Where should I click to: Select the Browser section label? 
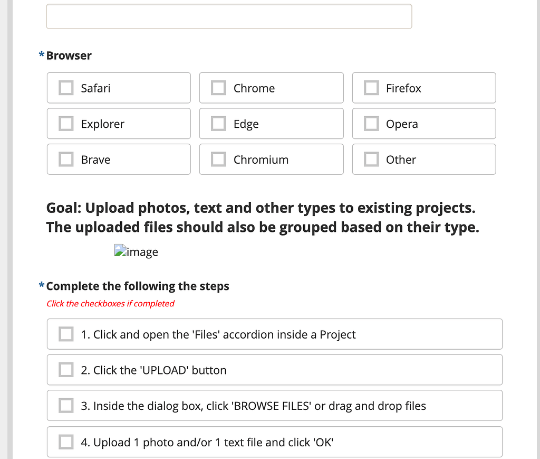69,55
